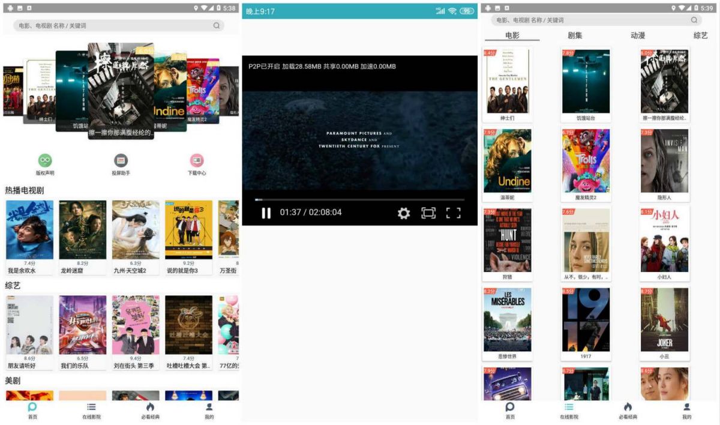The height and width of the screenshot is (425, 720).
Task: Tap the magnifier icon in the movie list search bar
Action: click(x=694, y=20)
